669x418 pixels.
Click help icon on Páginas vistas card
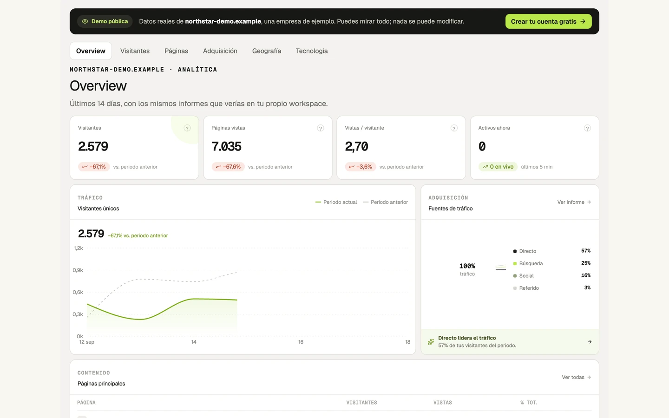(x=321, y=128)
